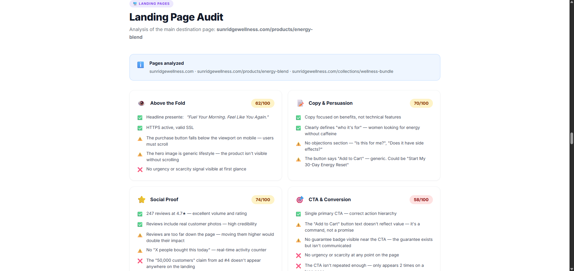
Task: Click green check beside Clearly defines who it's for
Action: (x=298, y=128)
